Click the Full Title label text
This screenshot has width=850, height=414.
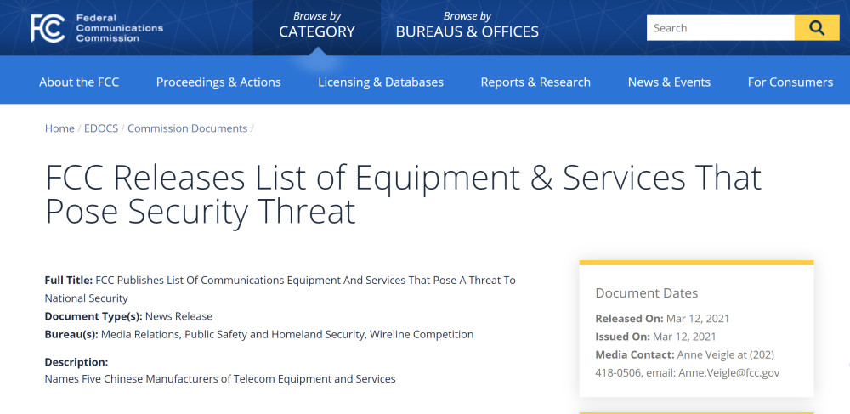pyautogui.click(x=69, y=281)
